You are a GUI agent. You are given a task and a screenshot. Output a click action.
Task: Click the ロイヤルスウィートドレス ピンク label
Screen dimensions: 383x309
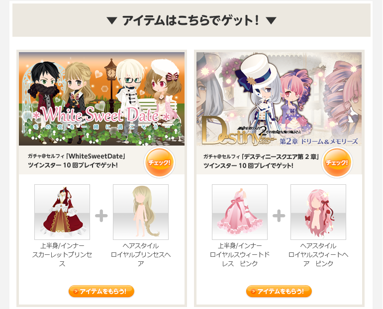[x=240, y=259]
